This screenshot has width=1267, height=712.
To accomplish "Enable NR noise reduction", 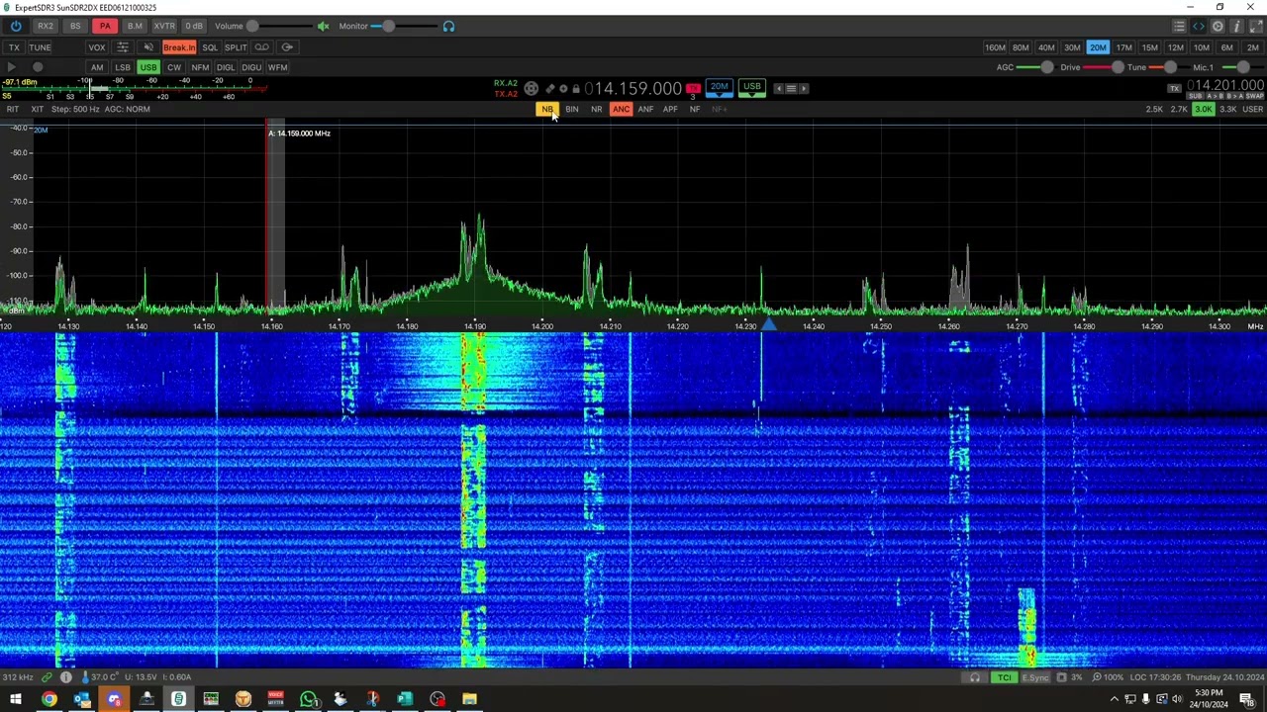I will (x=596, y=110).
